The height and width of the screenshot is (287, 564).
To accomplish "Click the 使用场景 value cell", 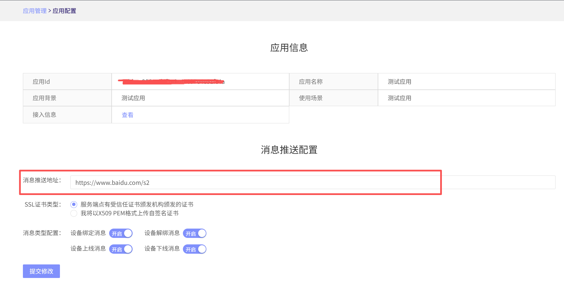I will pos(399,98).
